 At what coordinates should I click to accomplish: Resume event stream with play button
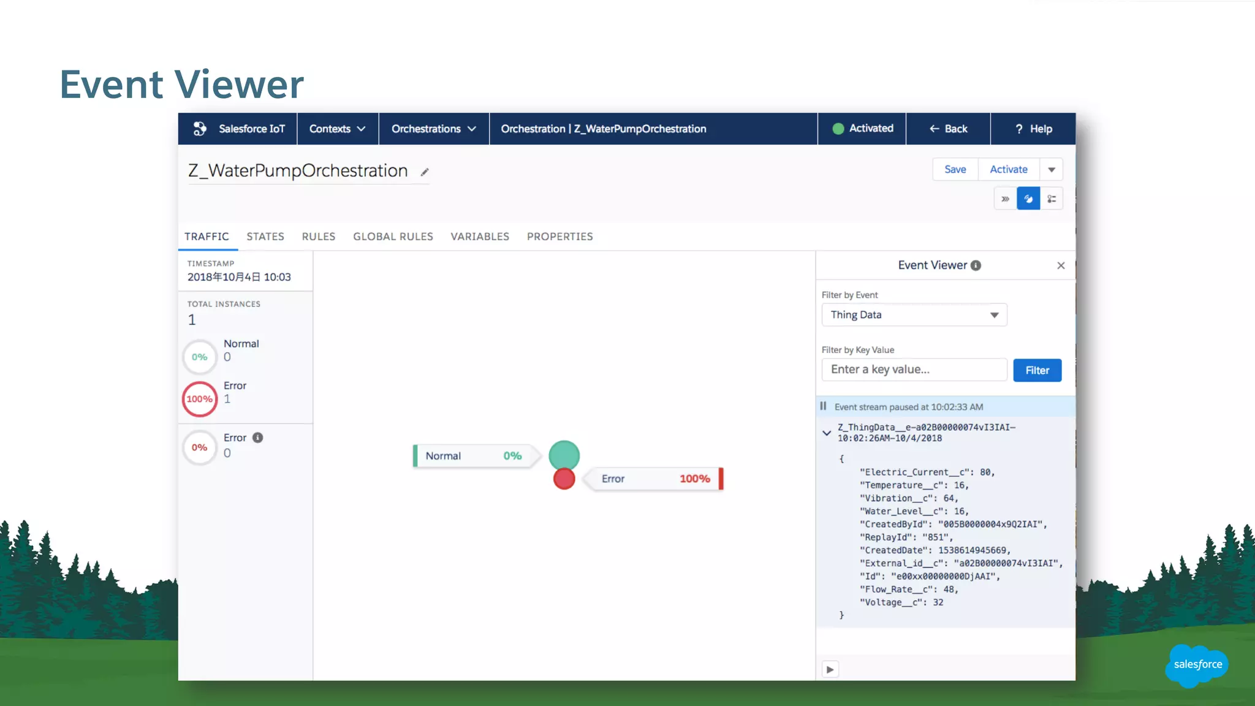tap(830, 669)
